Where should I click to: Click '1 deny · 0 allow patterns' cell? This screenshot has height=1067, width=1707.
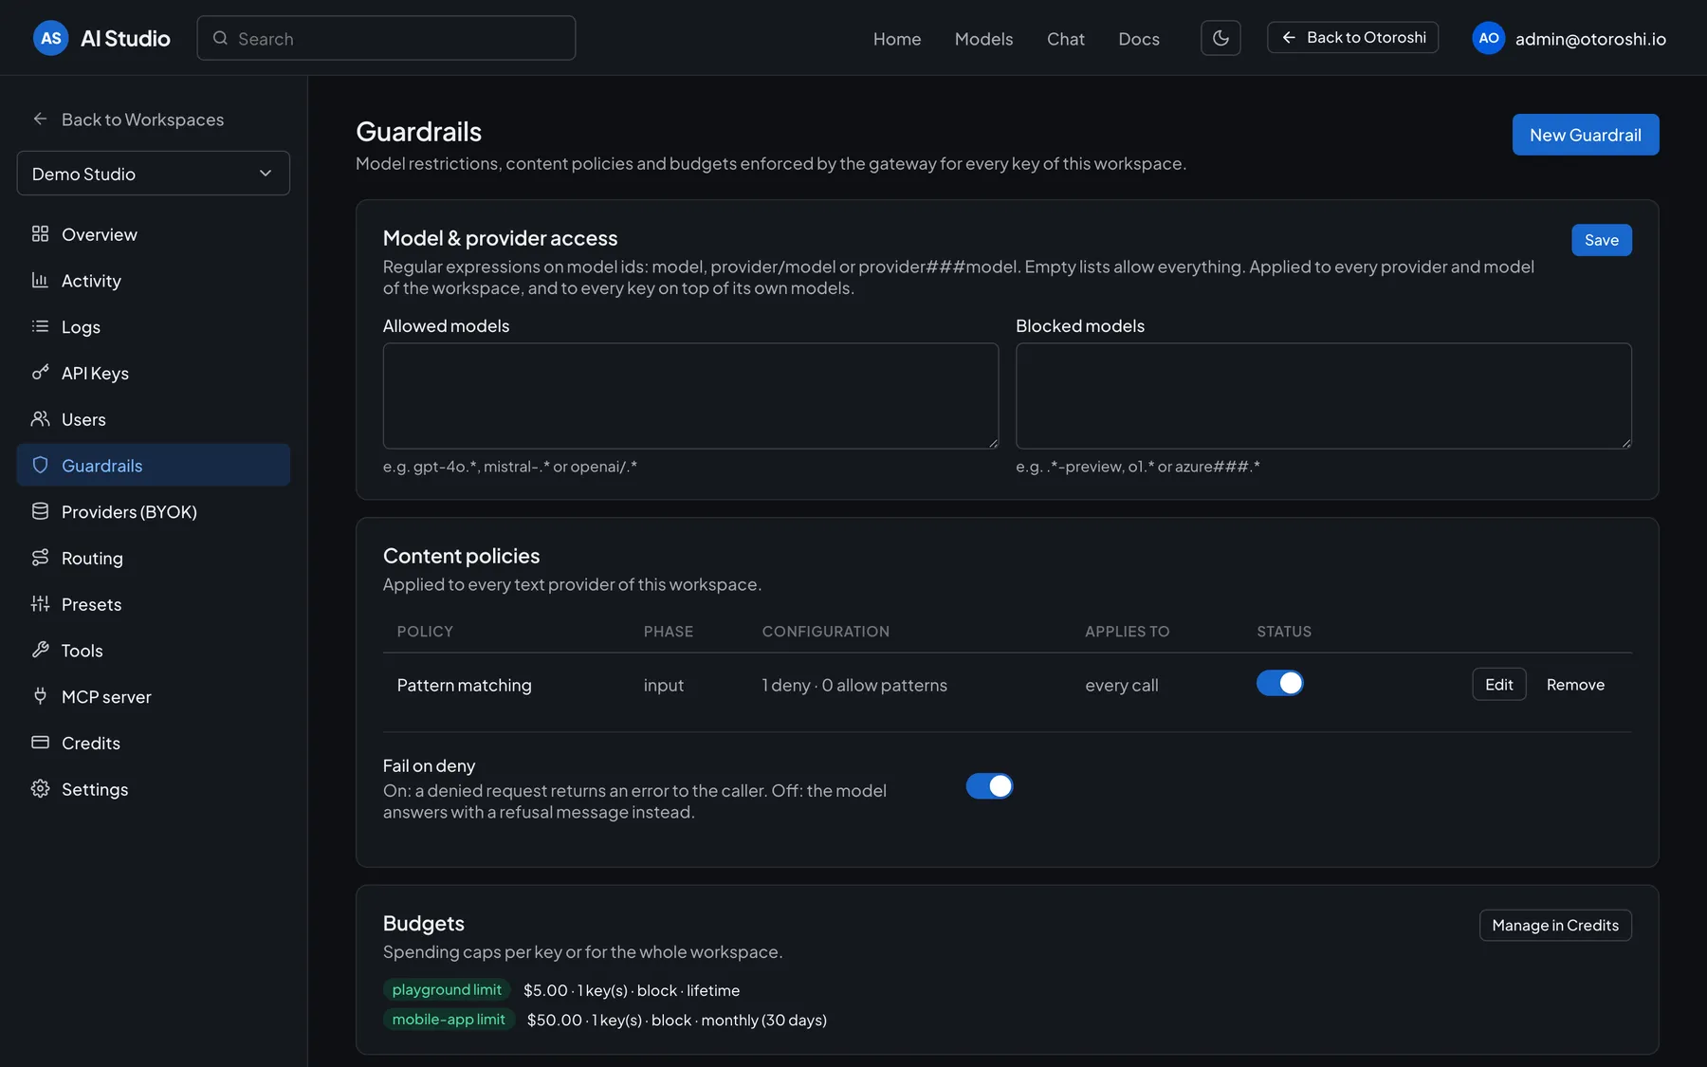coord(854,685)
